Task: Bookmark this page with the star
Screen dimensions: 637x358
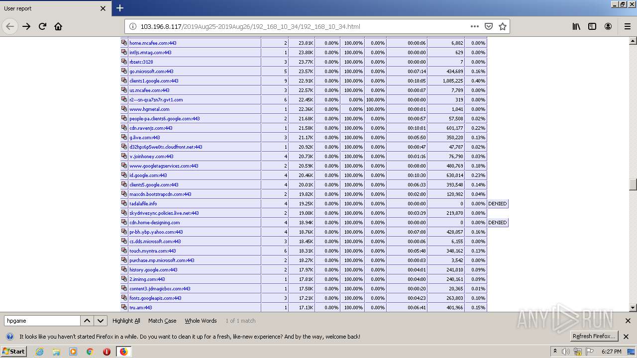Action: (503, 26)
